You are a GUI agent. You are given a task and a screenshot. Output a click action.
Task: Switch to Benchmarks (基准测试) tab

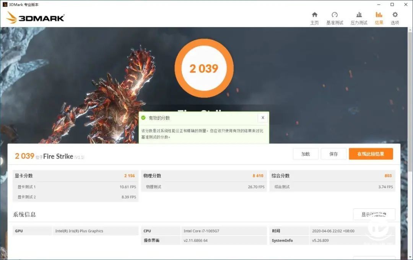click(x=335, y=18)
